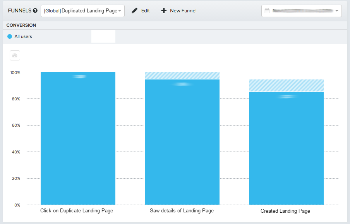Expand the date range dropdown arrow
This screenshot has width=350, height=224.
(337, 11)
